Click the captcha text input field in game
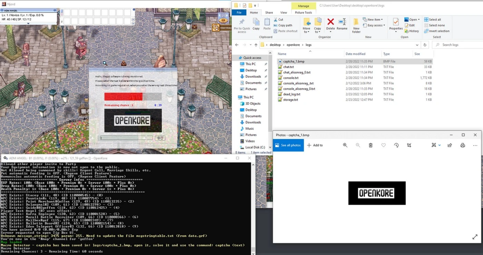 (126, 138)
